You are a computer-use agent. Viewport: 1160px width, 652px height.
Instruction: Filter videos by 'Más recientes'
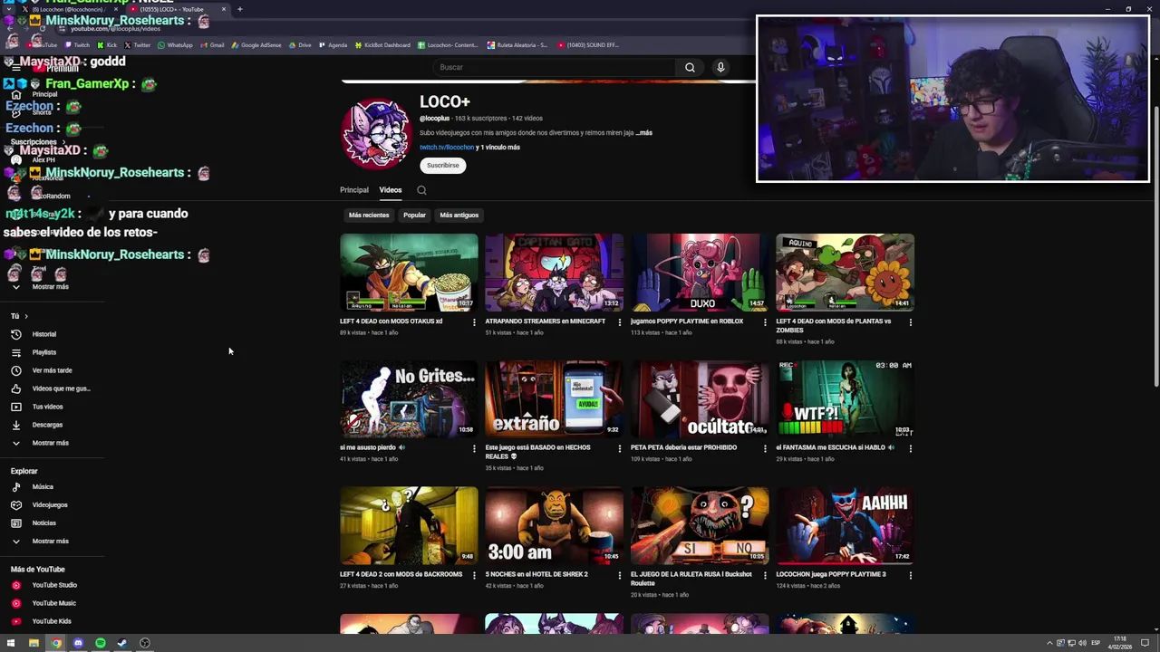click(x=369, y=216)
